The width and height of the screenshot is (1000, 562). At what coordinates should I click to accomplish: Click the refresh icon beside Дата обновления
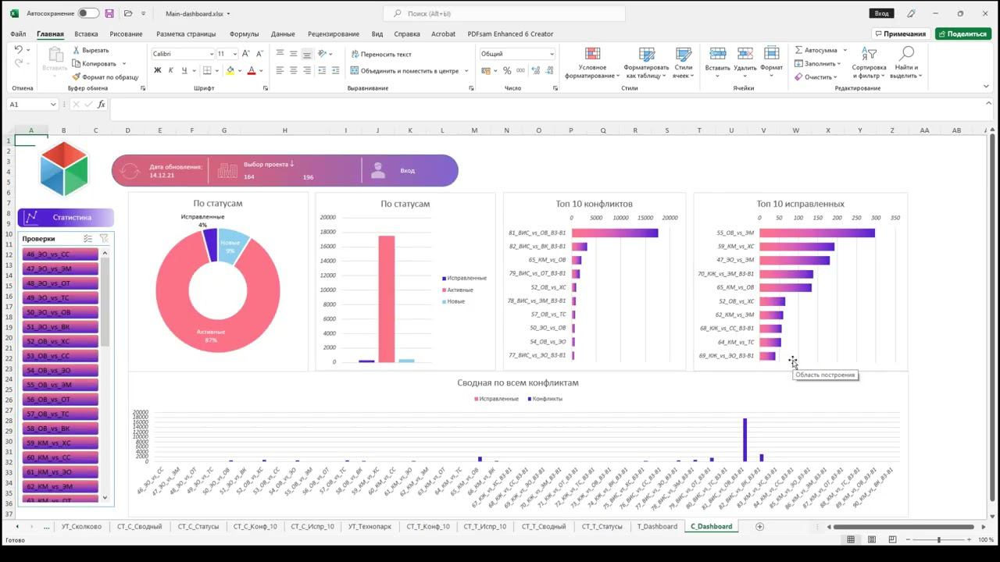coord(130,171)
